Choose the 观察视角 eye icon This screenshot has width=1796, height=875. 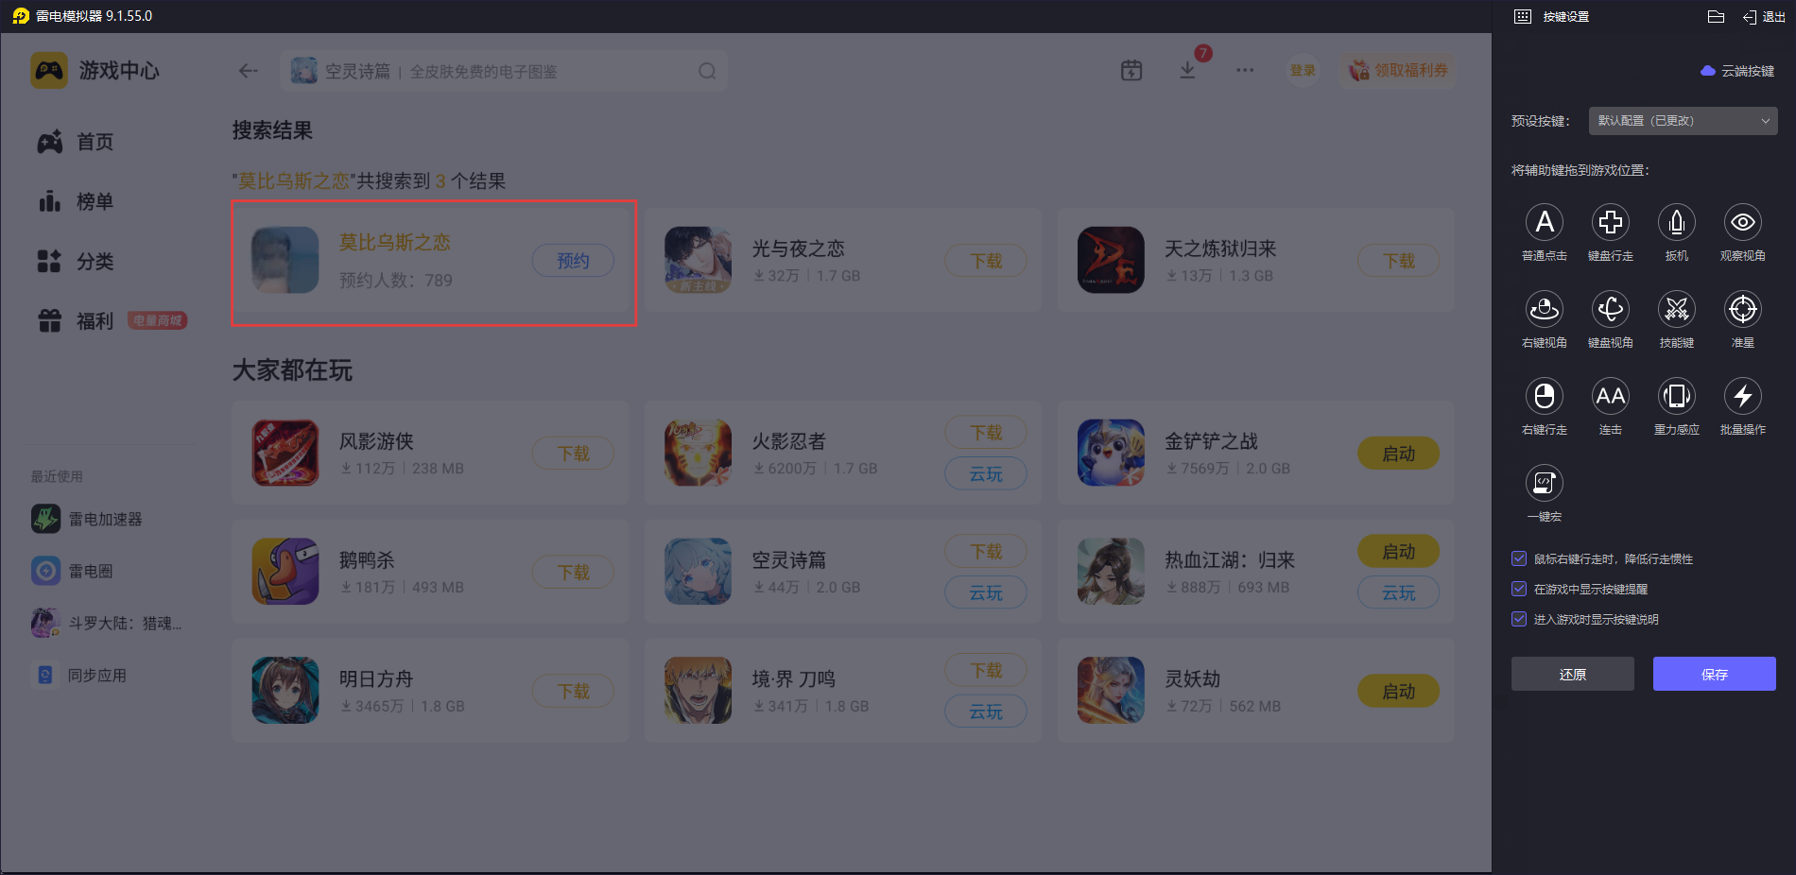[x=1742, y=222]
